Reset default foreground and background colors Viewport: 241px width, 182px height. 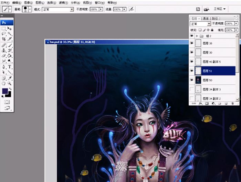pos(3,96)
